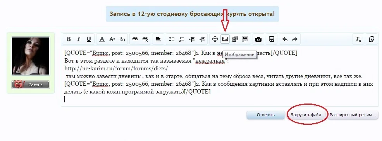Click the empty last line in message editor
Viewport: 382px width, 141px height.
click(219, 99)
